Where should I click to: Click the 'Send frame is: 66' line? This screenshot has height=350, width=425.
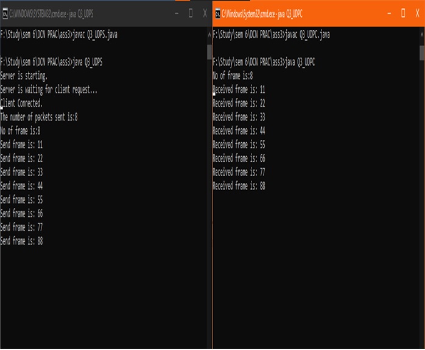(x=21, y=214)
